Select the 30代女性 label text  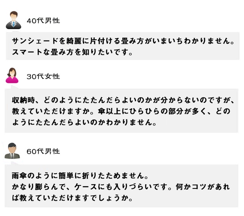tap(43, 76)
